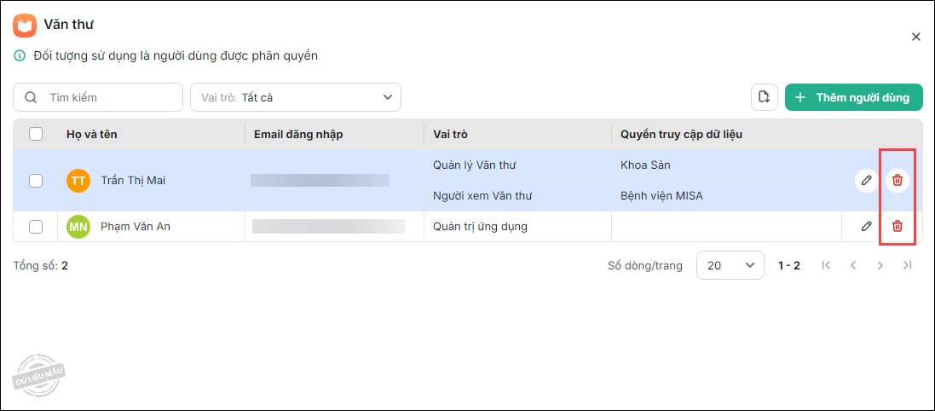This screenshot has width=935, height=411.
Task: Click the info icon beside Đối tượng sử dụng
Action: [x=20, y=56]
